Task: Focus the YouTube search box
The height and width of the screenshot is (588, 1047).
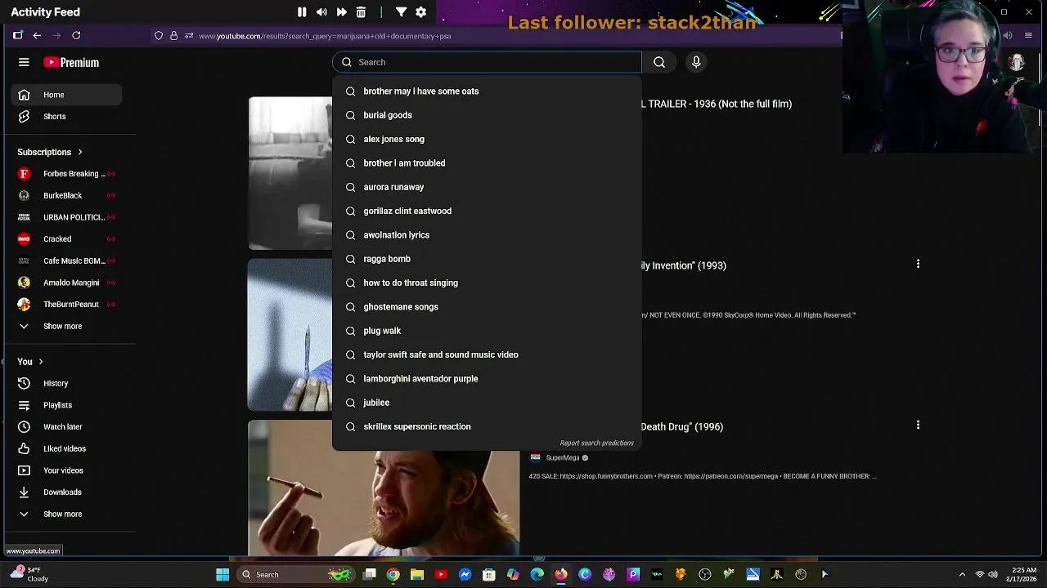Action: coord(488,62)
